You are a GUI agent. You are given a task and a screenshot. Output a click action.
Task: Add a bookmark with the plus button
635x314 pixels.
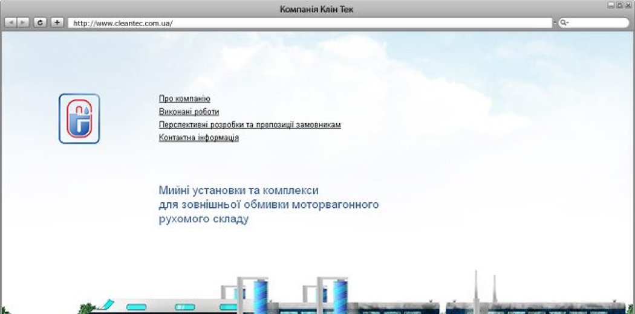point(57,22)
